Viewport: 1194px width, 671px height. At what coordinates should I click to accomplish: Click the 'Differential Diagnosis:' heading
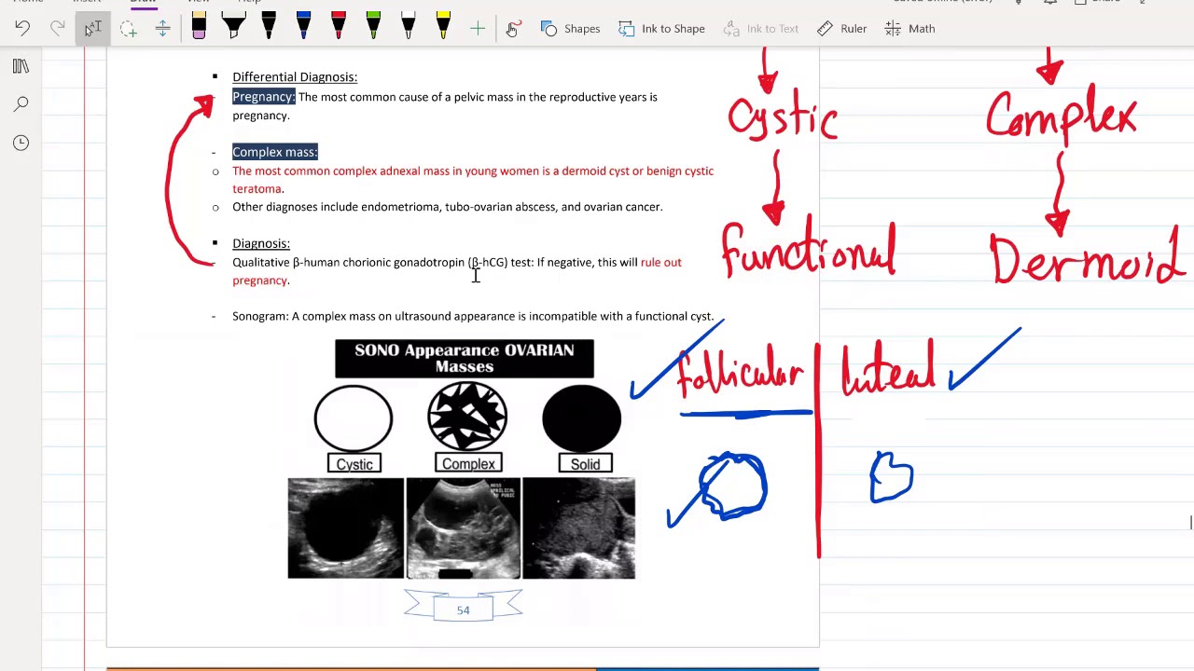(x=295, y=77)
